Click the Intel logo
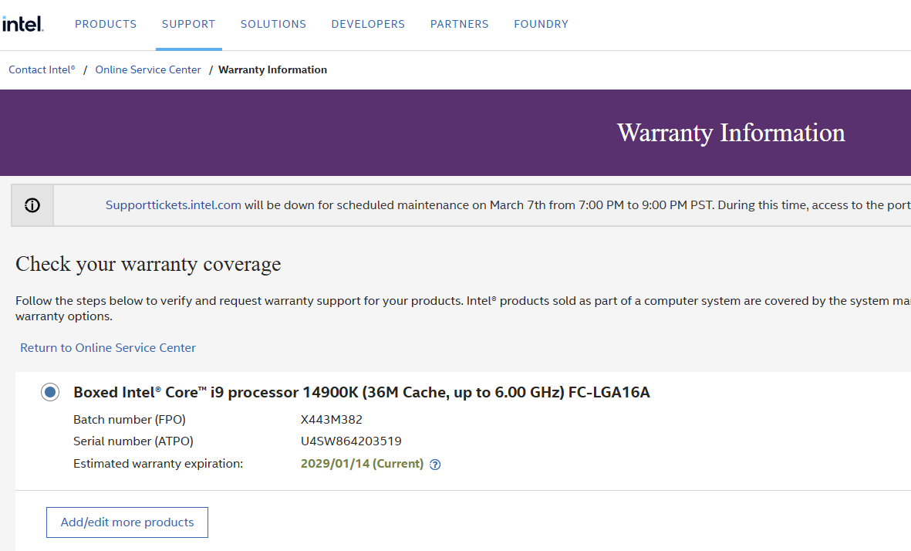 tap(22, 24)
